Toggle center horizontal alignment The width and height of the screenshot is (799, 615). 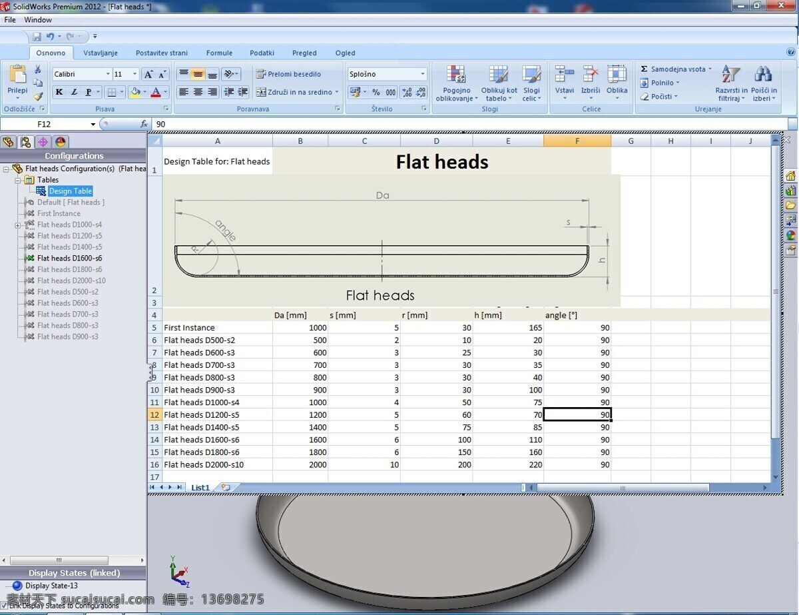click(x=198, y=92)
